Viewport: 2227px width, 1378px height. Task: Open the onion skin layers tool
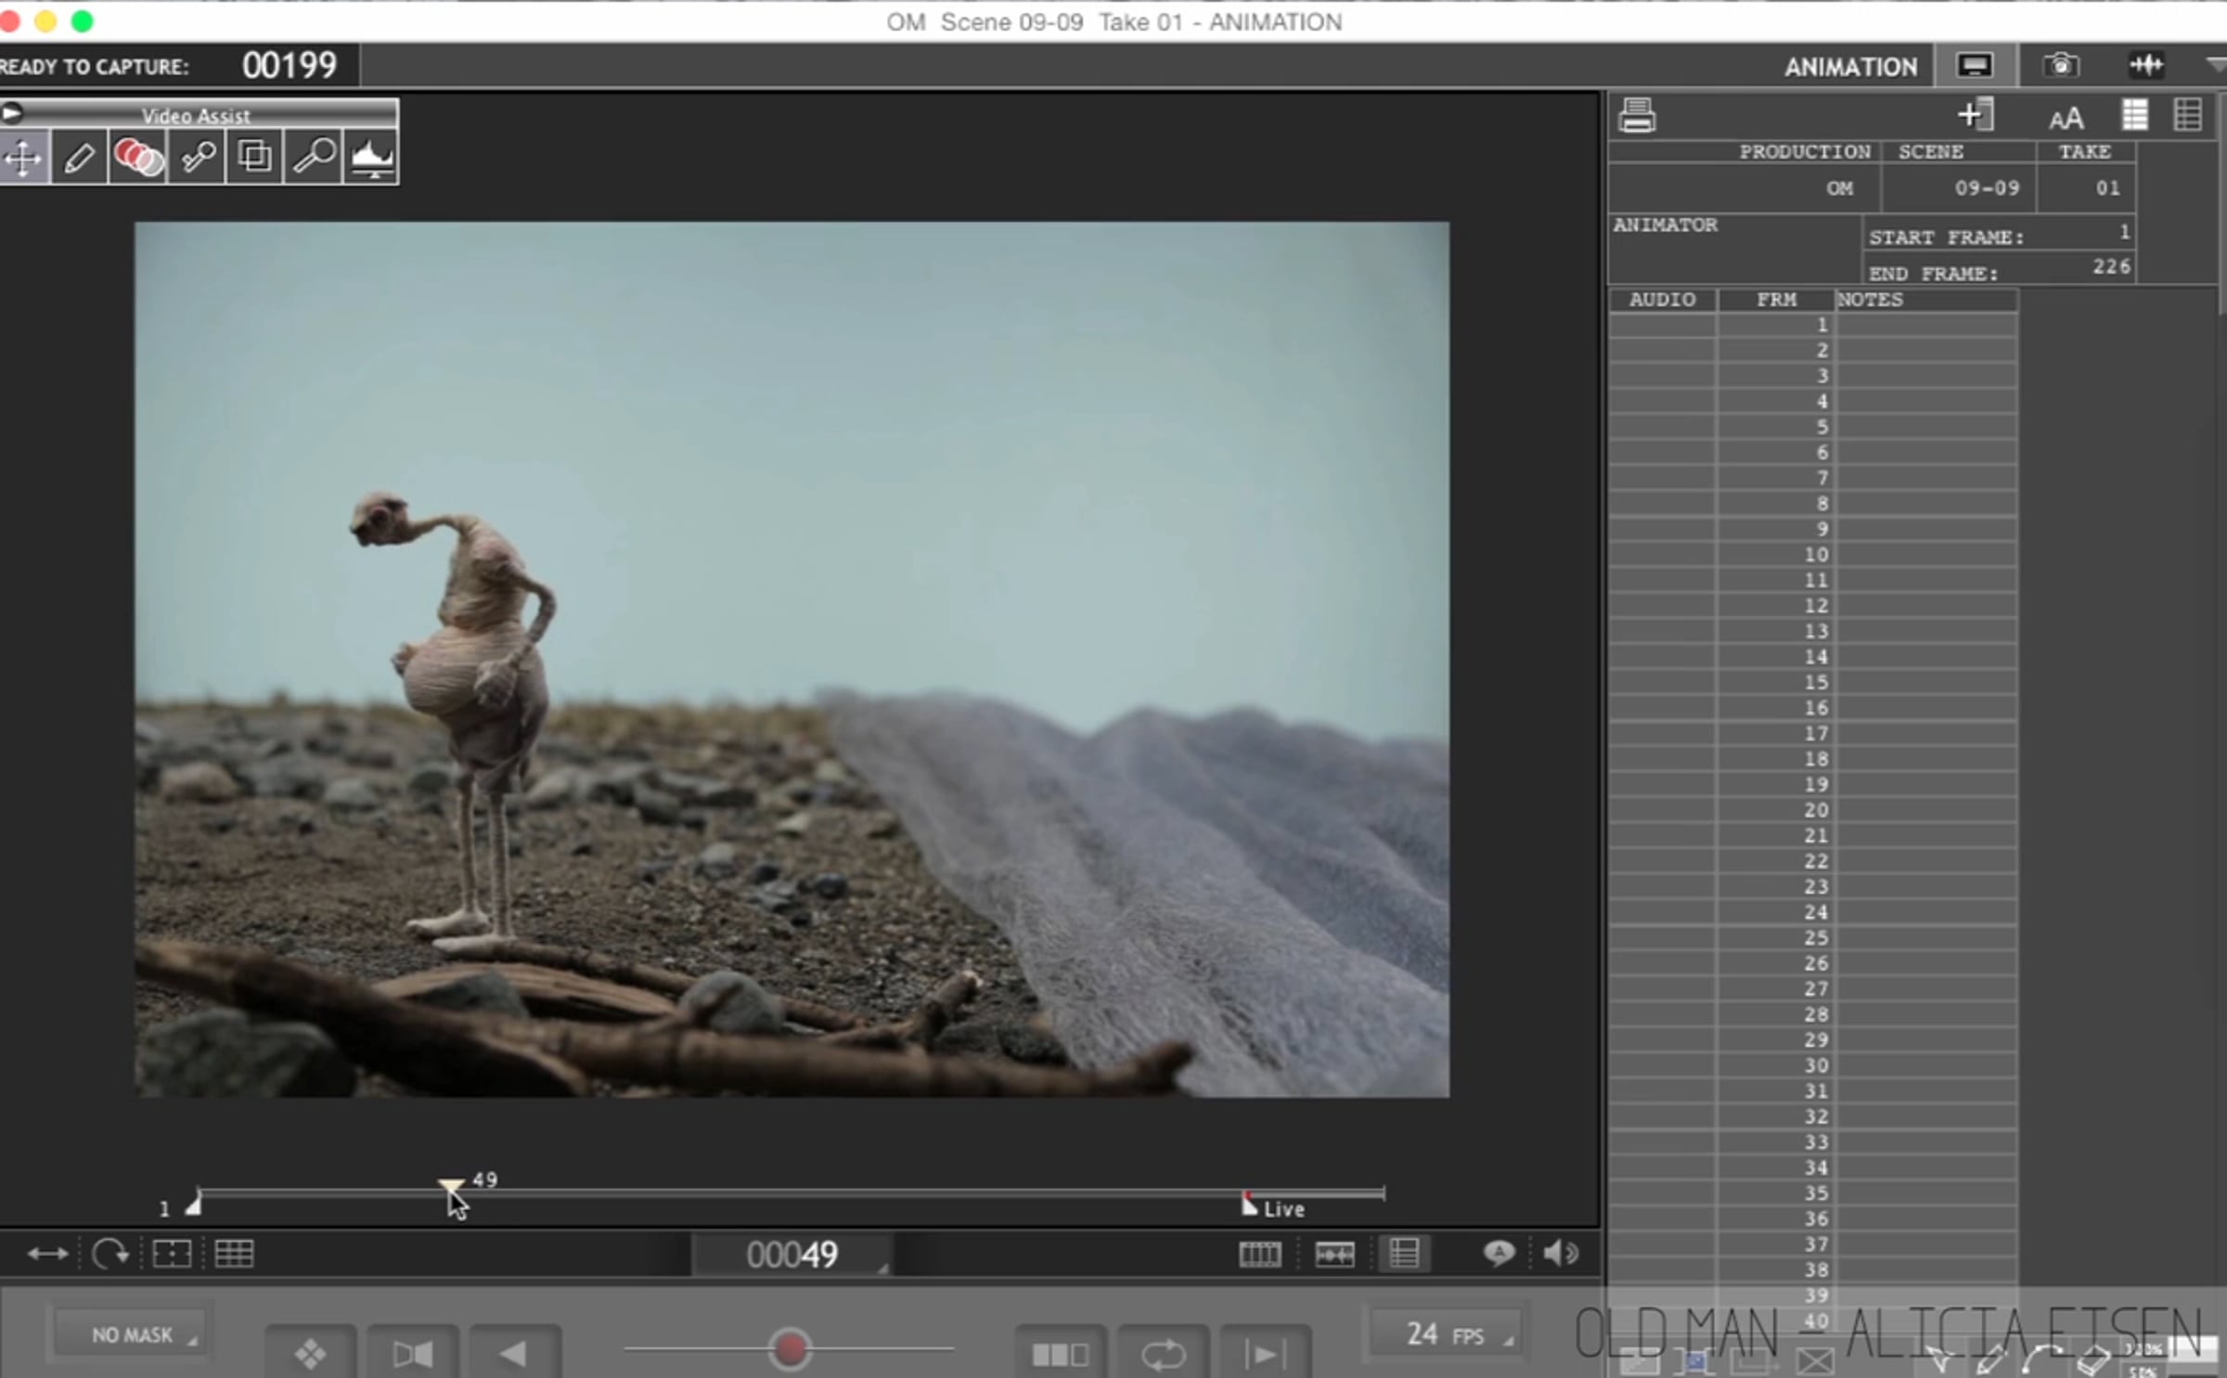tap(138, 158)
